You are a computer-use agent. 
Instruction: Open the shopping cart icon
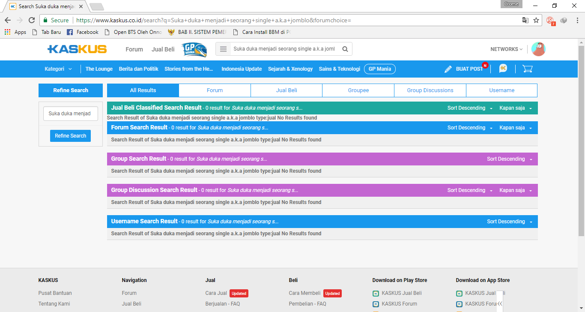pos(528,69)
